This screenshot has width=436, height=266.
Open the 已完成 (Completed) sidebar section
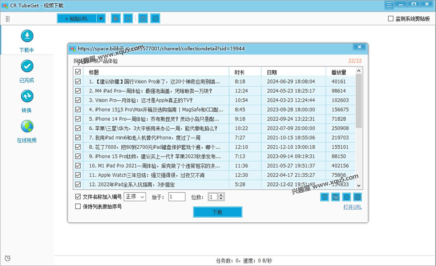(27, 71)
